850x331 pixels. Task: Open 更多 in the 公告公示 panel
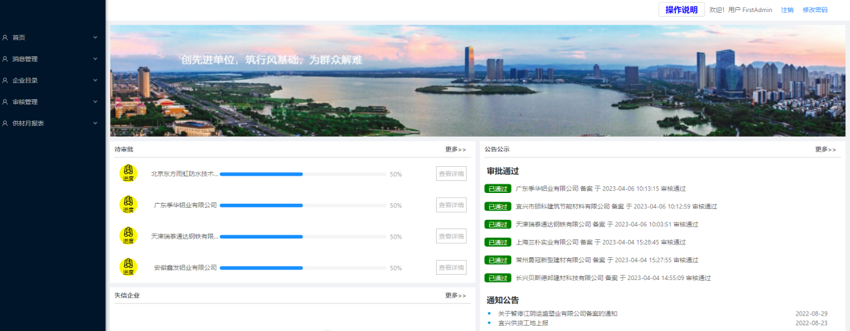click(825, 149)
